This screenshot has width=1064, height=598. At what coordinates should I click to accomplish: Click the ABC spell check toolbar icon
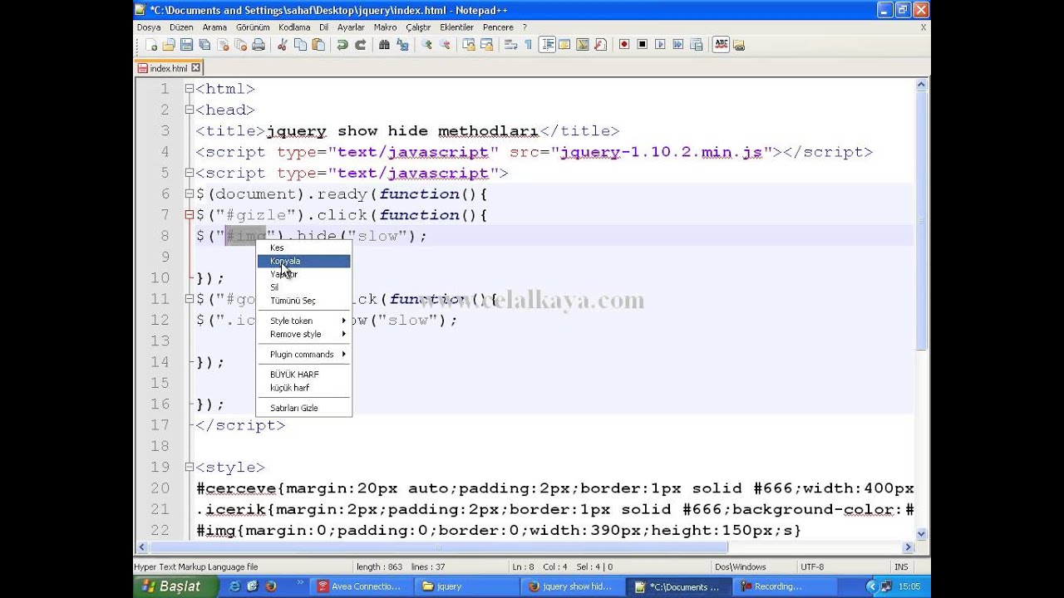coord(721,45)
